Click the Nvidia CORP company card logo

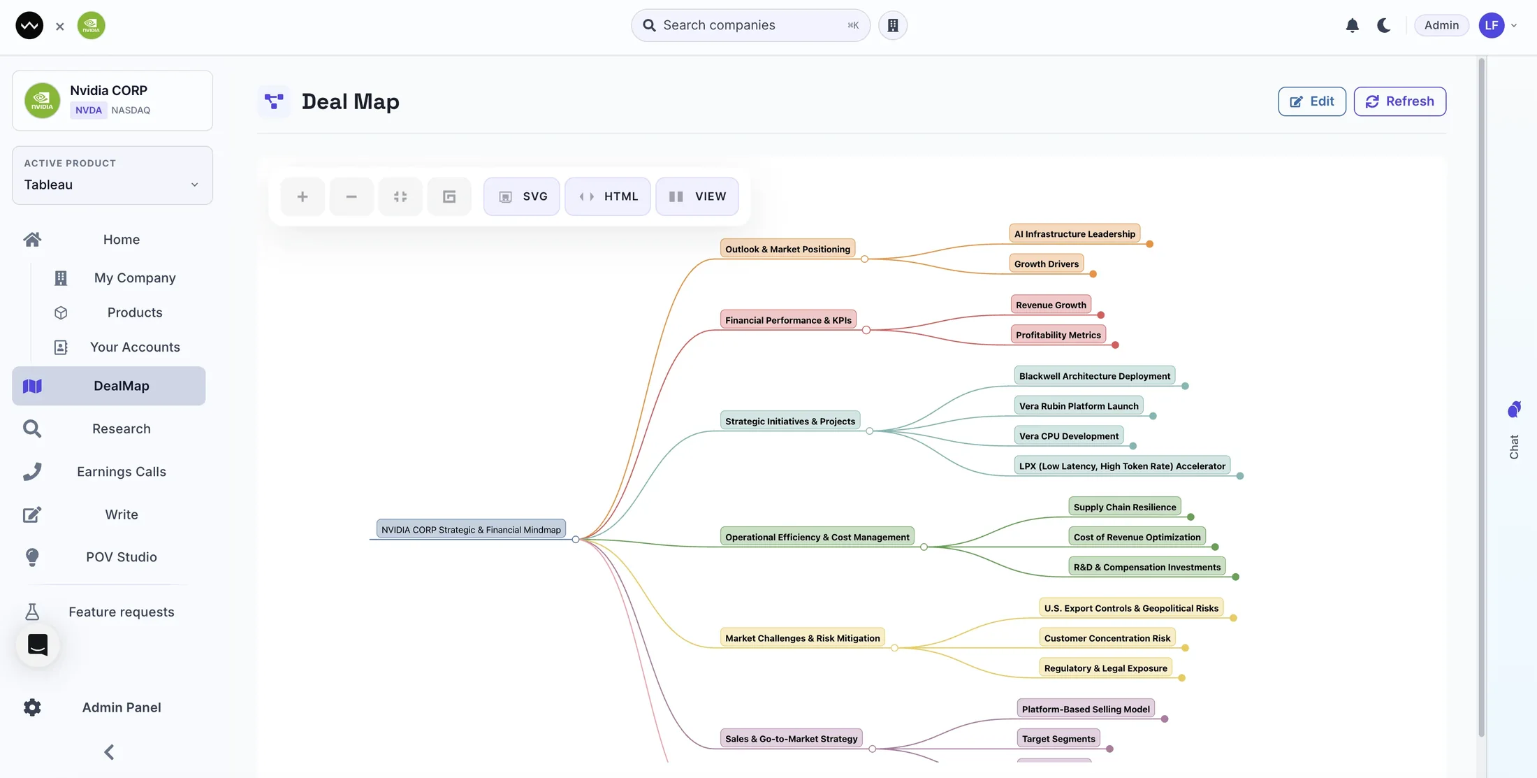point(42,101)
